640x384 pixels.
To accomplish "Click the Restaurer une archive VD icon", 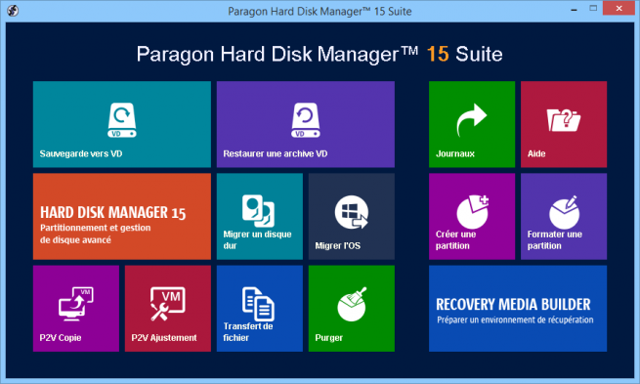I will click(x=305, y=120).
